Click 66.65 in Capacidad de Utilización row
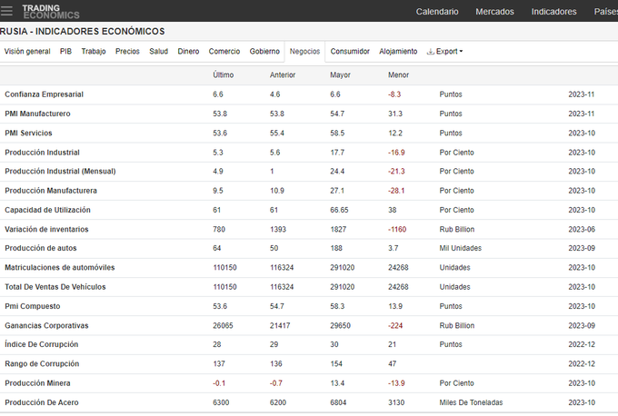This screenshot has height=416, width=618. coord(339,210)
